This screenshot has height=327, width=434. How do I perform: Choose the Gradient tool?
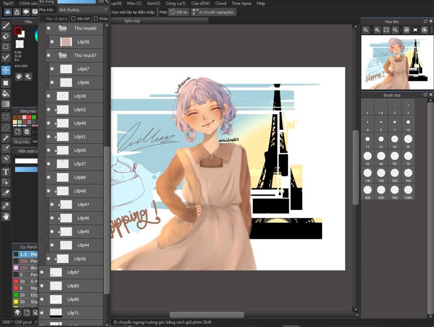[x=6, y=104]
